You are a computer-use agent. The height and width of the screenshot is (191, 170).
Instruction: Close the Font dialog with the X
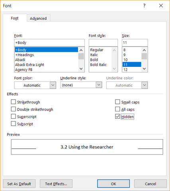click(161, 6)
